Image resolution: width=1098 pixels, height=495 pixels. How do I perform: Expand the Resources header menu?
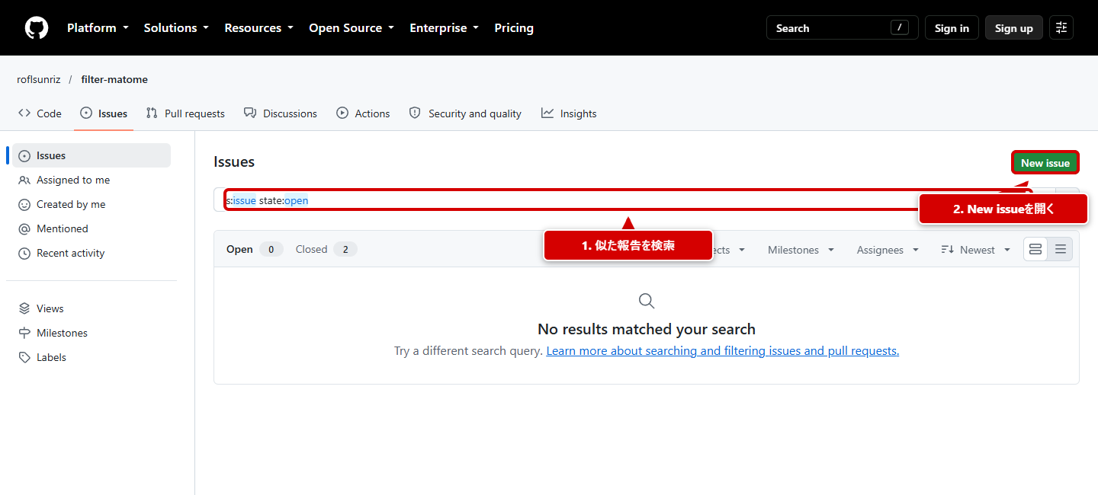(258, 28)
